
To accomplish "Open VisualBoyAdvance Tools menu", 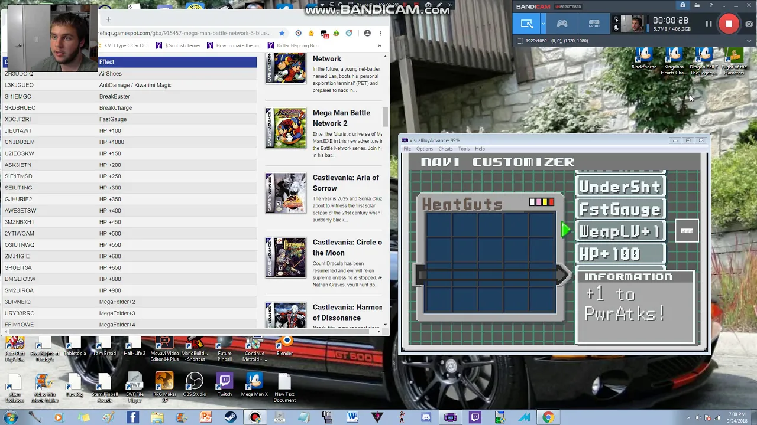I will pyautogui.click(x=464, y=149).
